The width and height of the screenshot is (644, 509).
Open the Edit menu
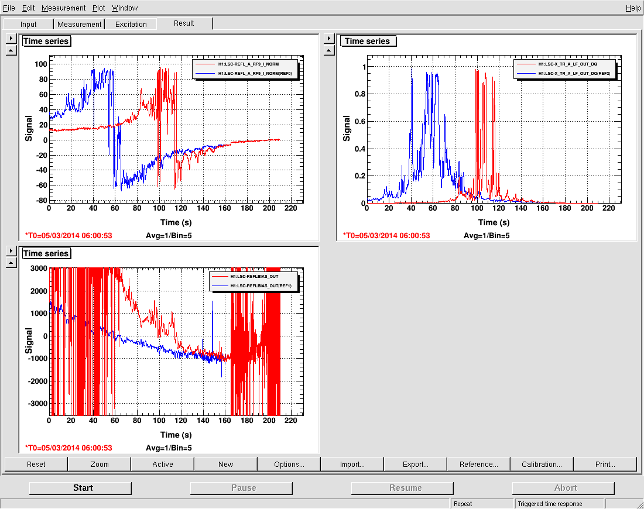coord(28,8)
